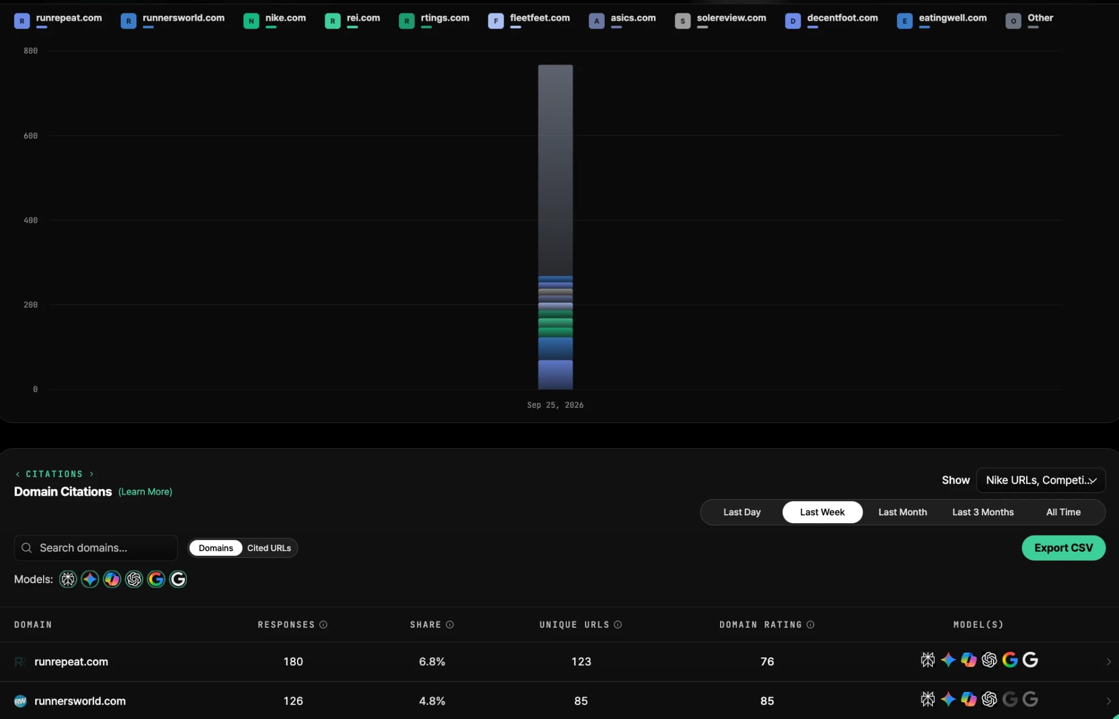Click the Unique URLs info icon

(618, 624)
